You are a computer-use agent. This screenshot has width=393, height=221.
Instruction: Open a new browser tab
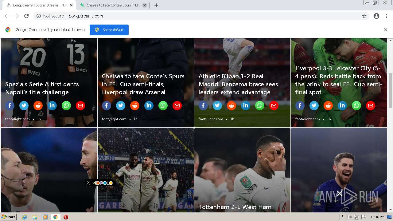click(x=156, y=5)
